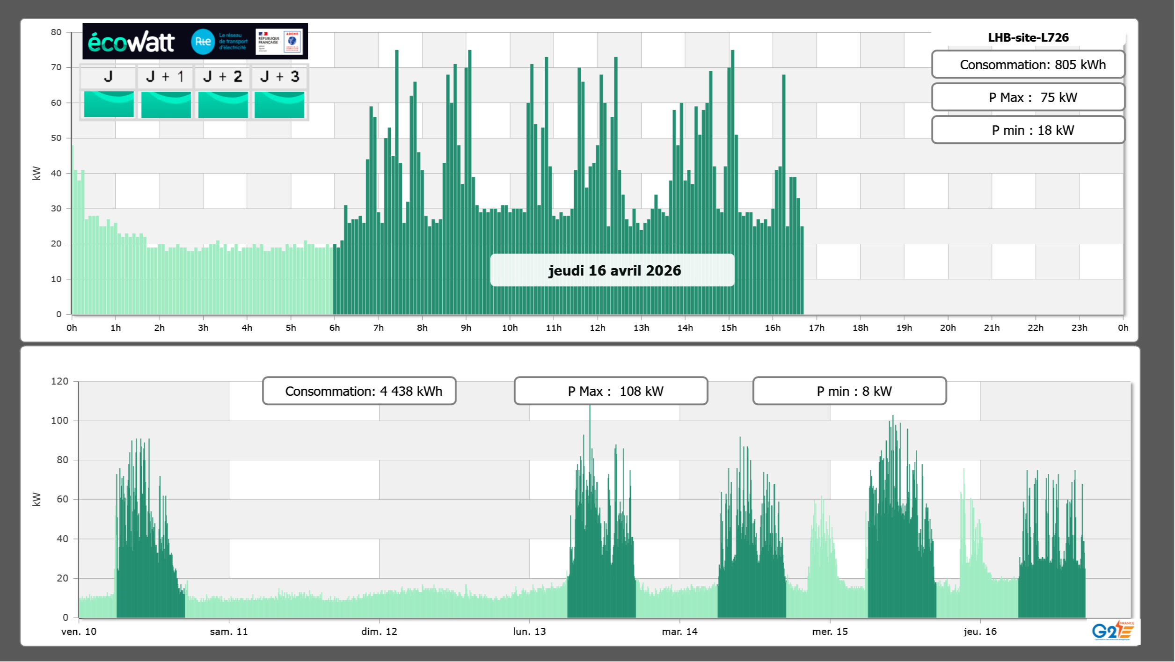Select the green J + 2 signal tile

223,104
